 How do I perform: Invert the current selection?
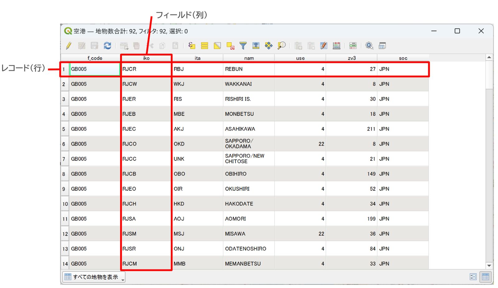pyautogui.click(x=217, y=46)
